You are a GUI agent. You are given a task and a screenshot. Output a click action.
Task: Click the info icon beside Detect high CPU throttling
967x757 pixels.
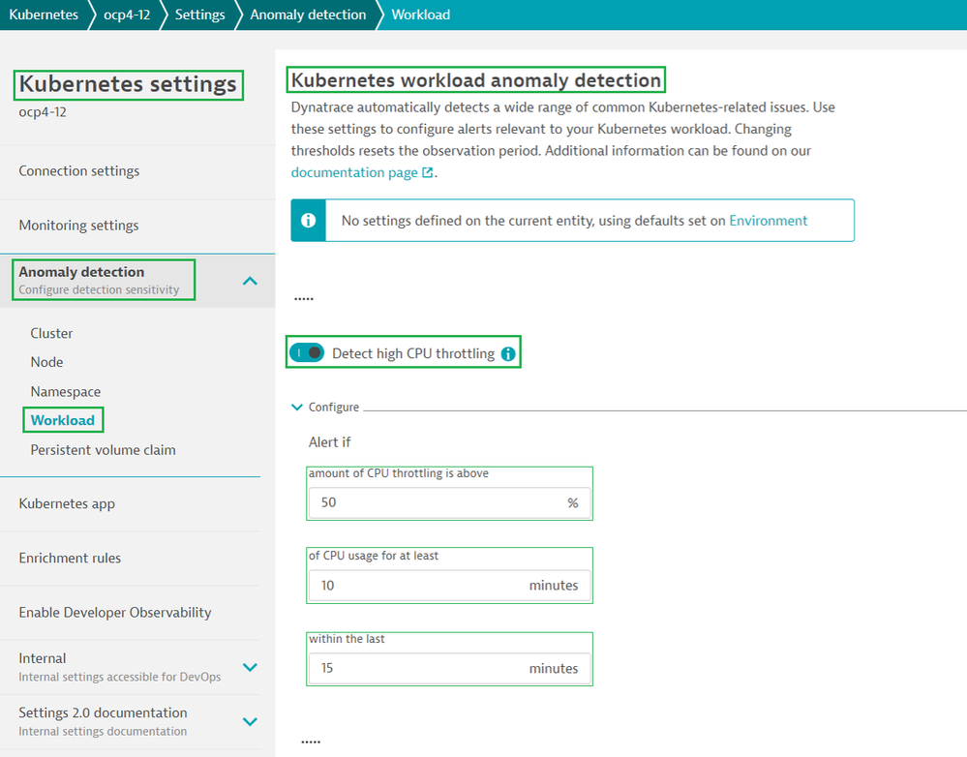507,353
